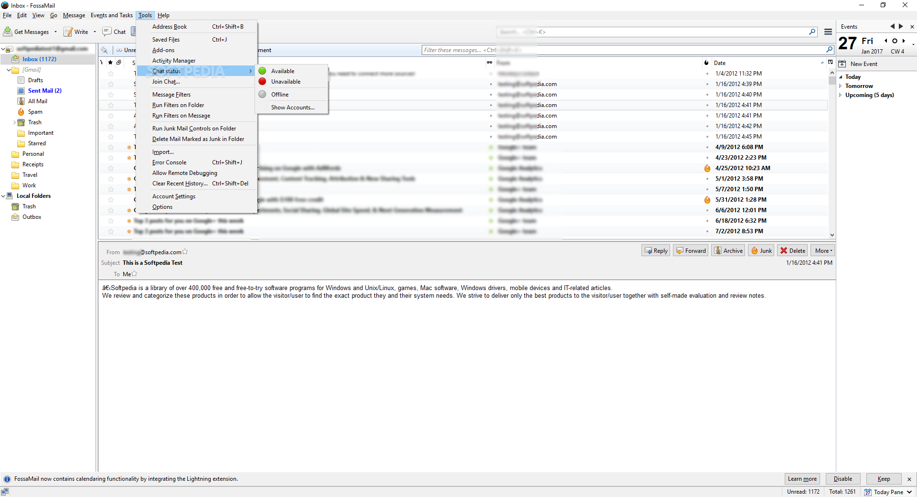Collapse the [Gmail] folder tree
This screenshot has width=917, height=497.
[9, 70]
